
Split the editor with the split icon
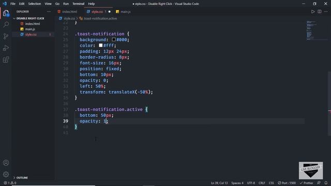[320, 11]
